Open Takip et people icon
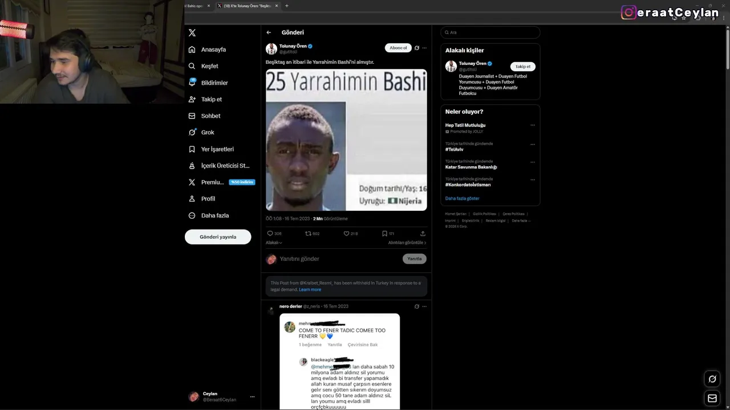The height and width of the screenshot is (410, 730). pyautogui.click(x=192, y=99)
